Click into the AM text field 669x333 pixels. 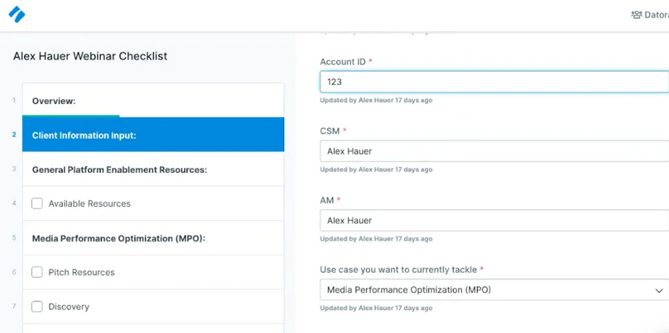coord(494,221)
